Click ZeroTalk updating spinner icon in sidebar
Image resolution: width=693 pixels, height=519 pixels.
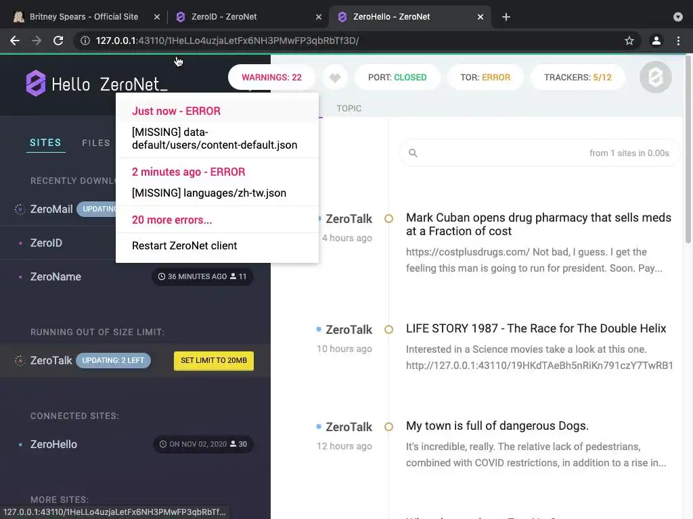[x=20, y=361]
